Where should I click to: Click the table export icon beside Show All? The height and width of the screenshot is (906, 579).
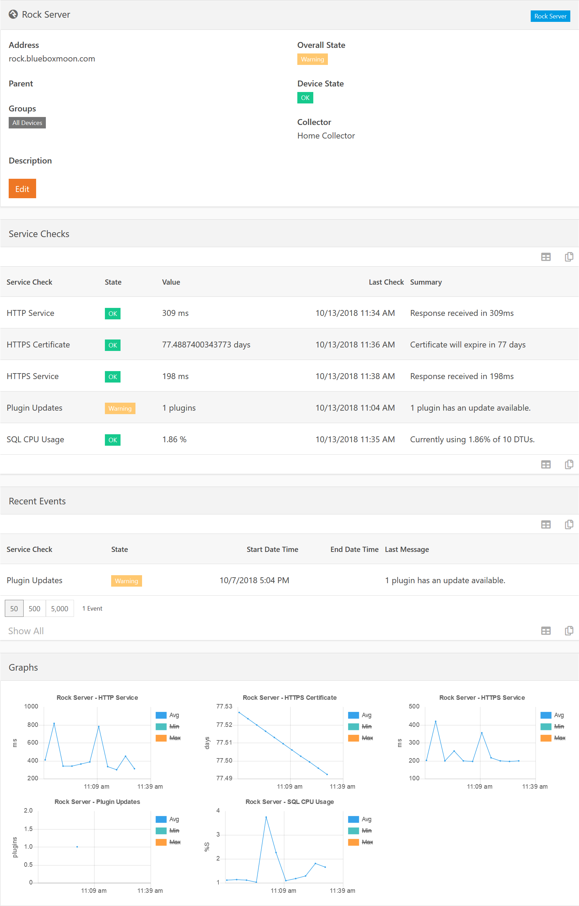click(546, 631)
